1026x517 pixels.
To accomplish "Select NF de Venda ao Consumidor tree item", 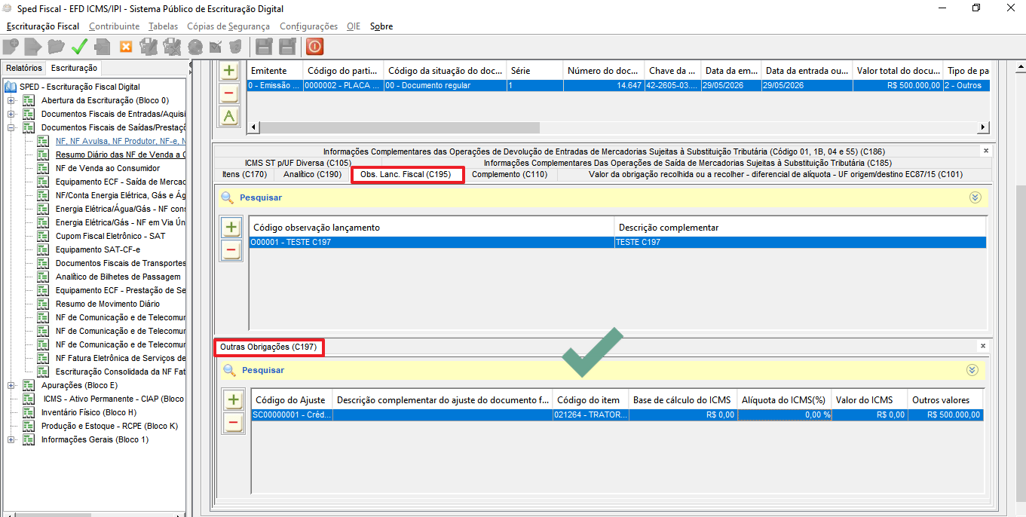I will point(108,168).
